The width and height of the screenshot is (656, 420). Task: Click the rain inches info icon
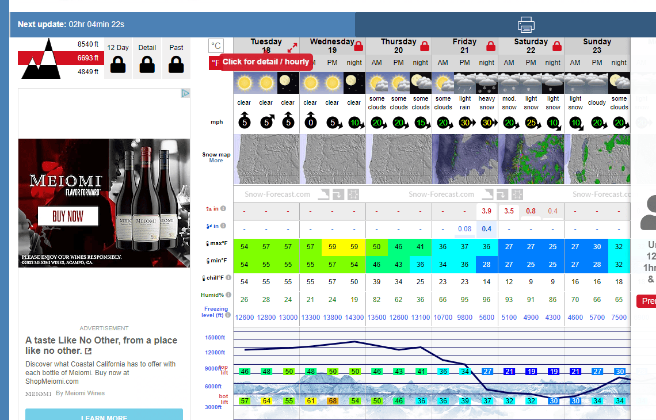point(223,226)
